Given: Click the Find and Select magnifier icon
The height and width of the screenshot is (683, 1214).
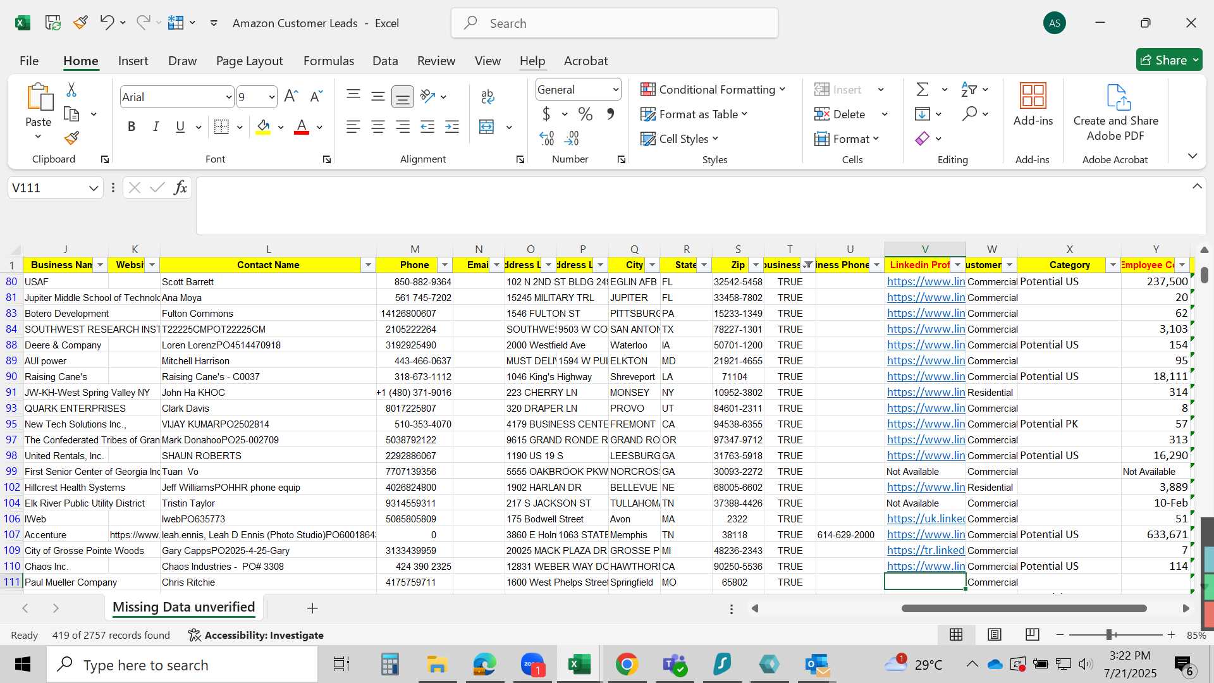Looking at the screenshot, I should pos(969,114).
